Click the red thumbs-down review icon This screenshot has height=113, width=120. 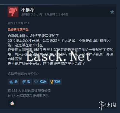pos(13,12)
